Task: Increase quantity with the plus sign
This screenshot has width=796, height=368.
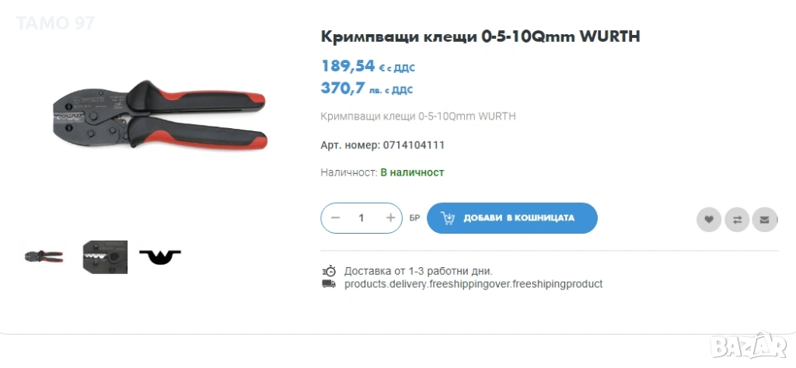Action: tap(390, 218)
